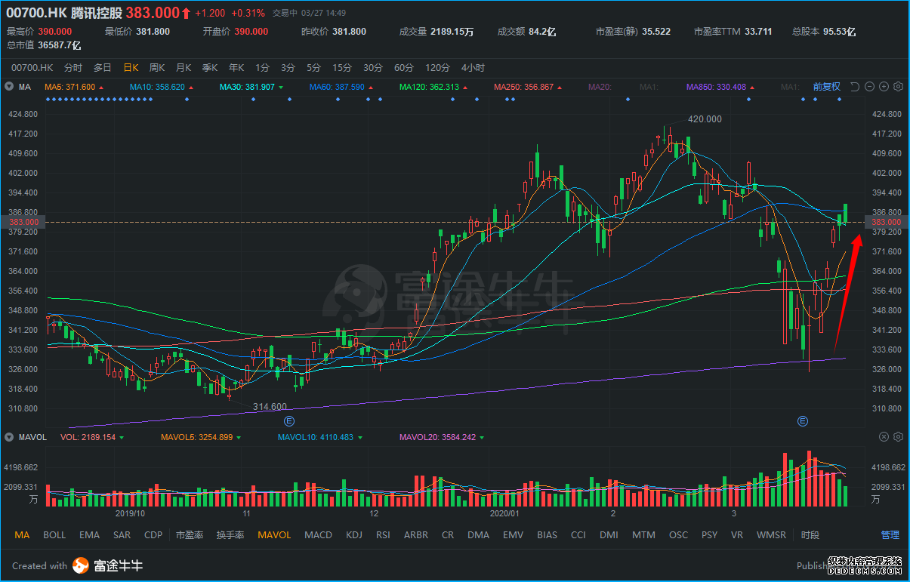Screen dimensions: 910x582
Task: Switch to the 1分 minute chart
Action: click(262, 67)
